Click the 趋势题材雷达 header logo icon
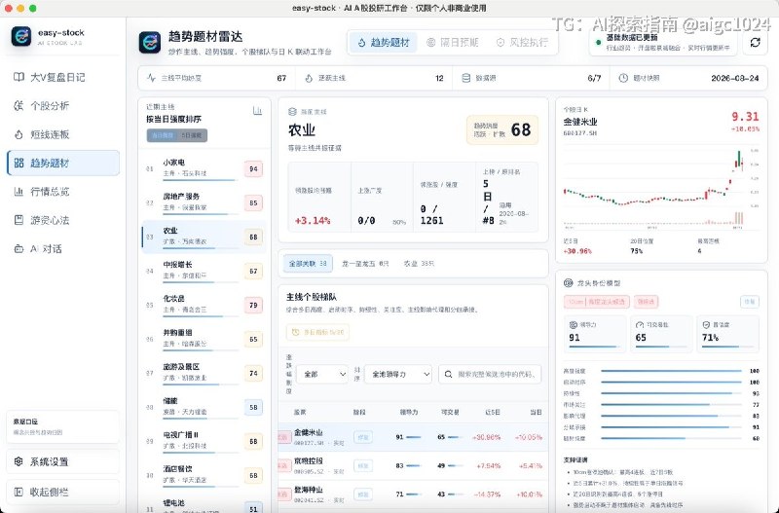779x513 pixels. pyautogui.click(x=150, y=42)
